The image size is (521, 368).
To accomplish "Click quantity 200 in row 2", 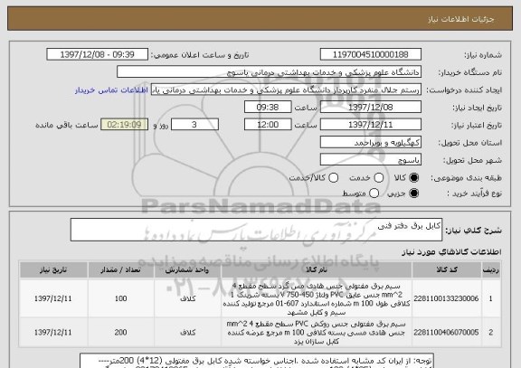I will click(x=120, y=332).
